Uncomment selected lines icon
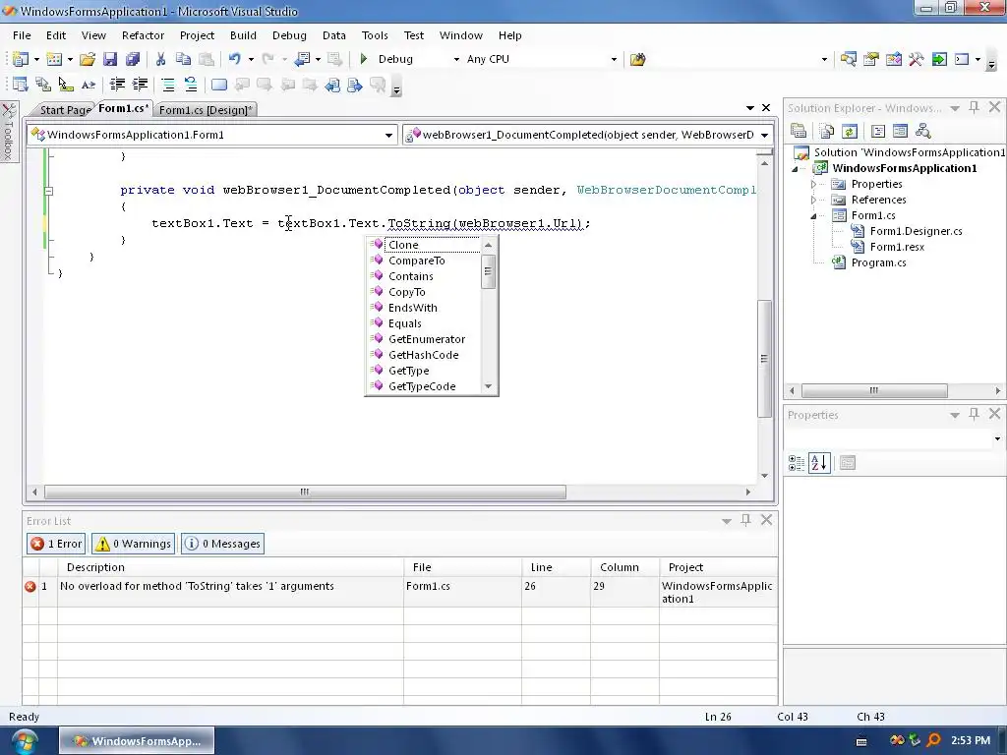This screenshot has width=1007, height=755. click(x=190, y=85)
